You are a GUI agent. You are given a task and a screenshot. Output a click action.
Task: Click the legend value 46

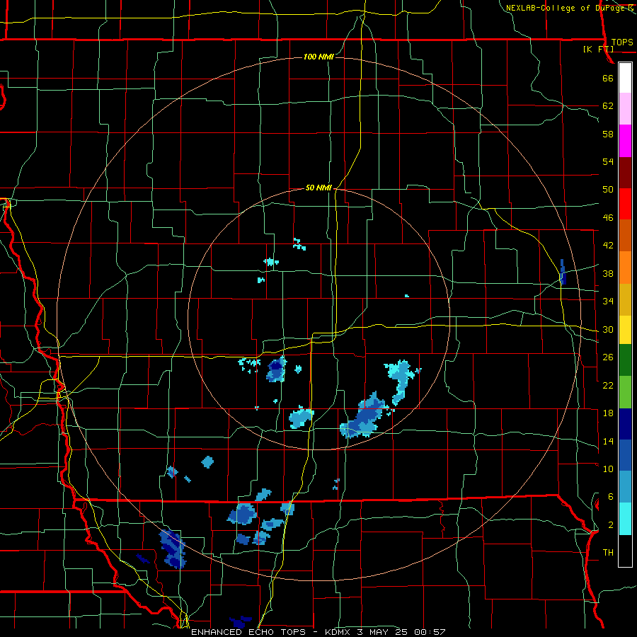click(608, 217)
